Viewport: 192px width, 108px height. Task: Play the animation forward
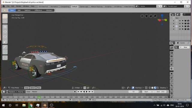coord(87,92)
